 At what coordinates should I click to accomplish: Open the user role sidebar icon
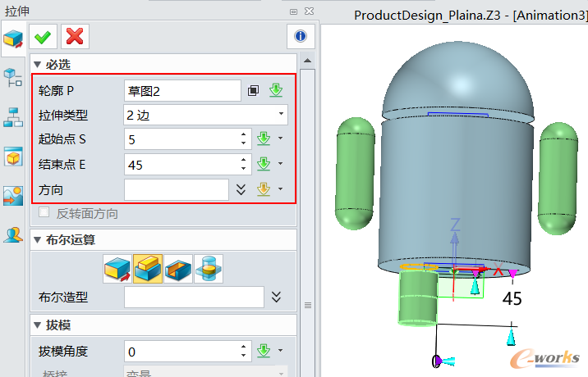click(13, 235)
